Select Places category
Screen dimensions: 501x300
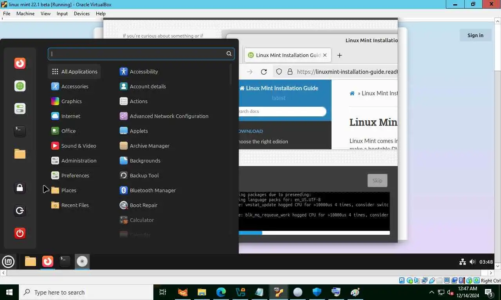tap(64, 190)
